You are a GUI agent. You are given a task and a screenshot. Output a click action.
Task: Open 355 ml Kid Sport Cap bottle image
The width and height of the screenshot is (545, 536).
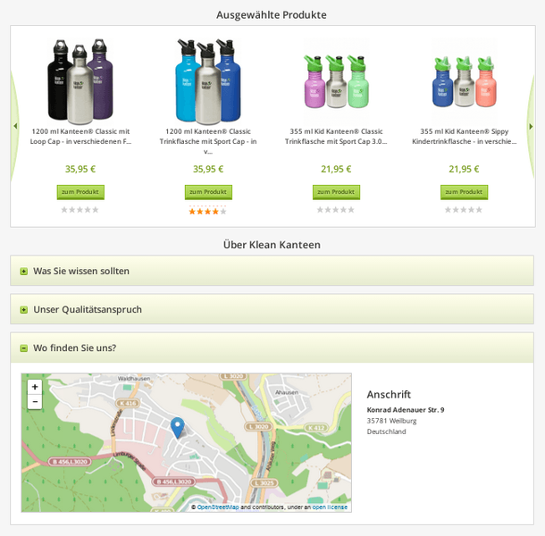pos(336,81)
